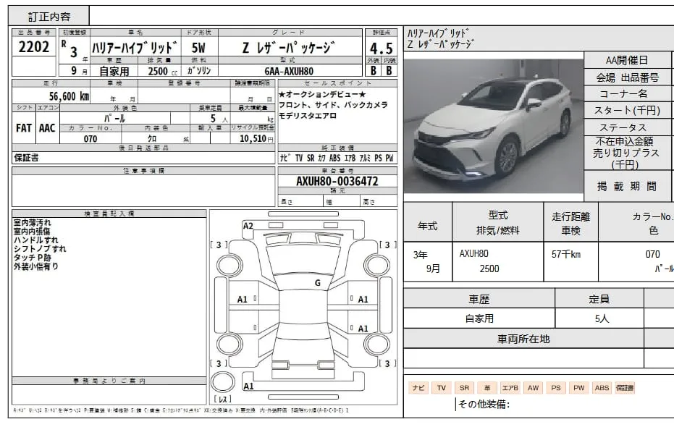Click the 革 leather seat badge

tap(487, 388)
